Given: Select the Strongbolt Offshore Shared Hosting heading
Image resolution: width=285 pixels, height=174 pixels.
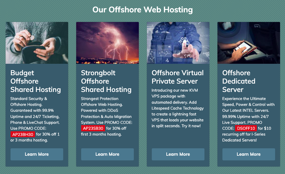Looking at the screenshot, I should [106, 81].
